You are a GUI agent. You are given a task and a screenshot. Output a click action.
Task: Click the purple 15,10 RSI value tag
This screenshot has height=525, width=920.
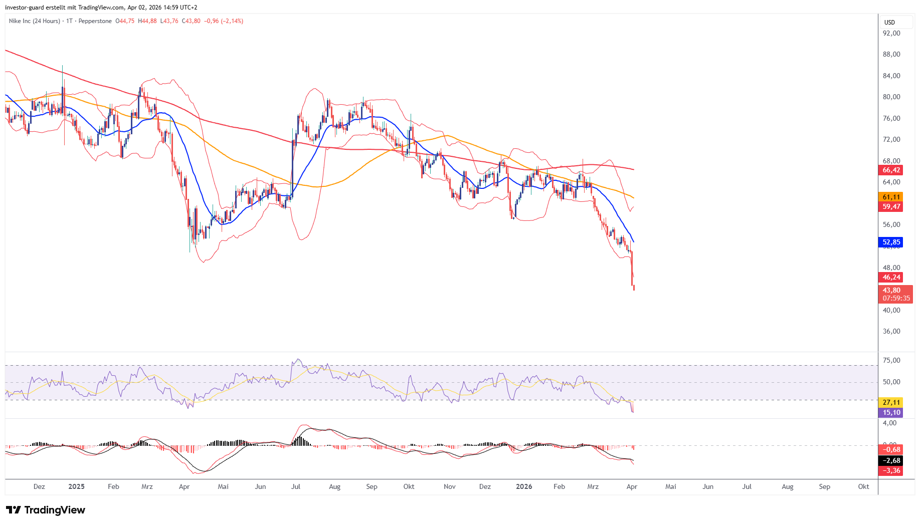[891, 413]
